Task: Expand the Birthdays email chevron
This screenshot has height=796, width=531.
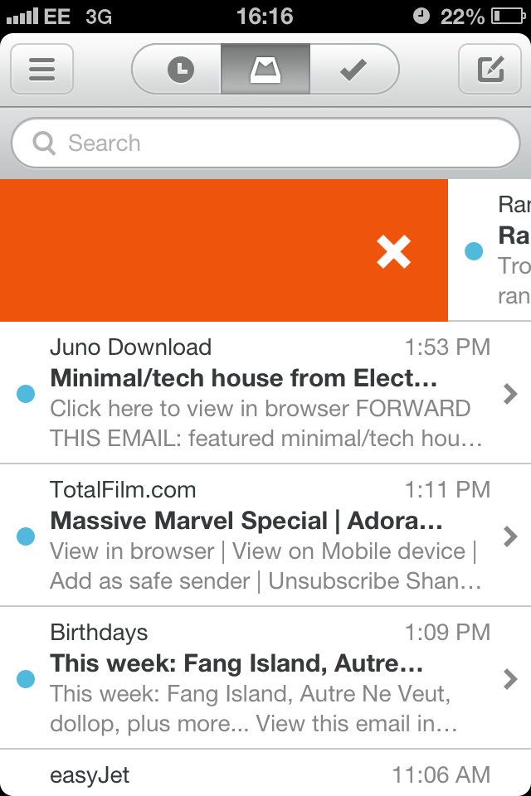Action: tap(510, 680)
